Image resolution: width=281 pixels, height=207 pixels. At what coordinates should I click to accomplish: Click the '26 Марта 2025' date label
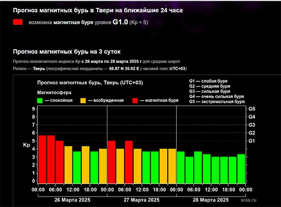tap(72, 200)
